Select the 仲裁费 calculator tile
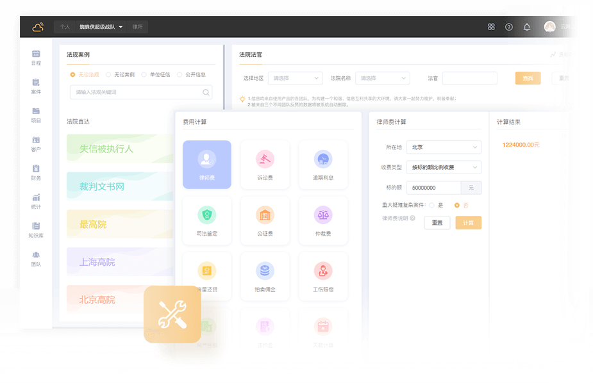The image size is (593, 383). (x=323, y=220)
